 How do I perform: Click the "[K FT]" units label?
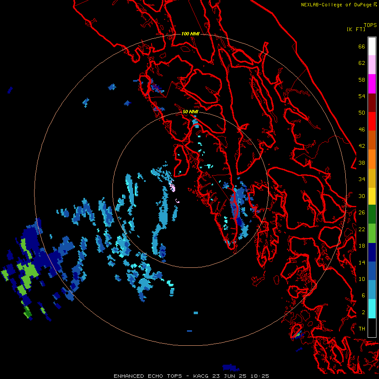coord(356,29)
